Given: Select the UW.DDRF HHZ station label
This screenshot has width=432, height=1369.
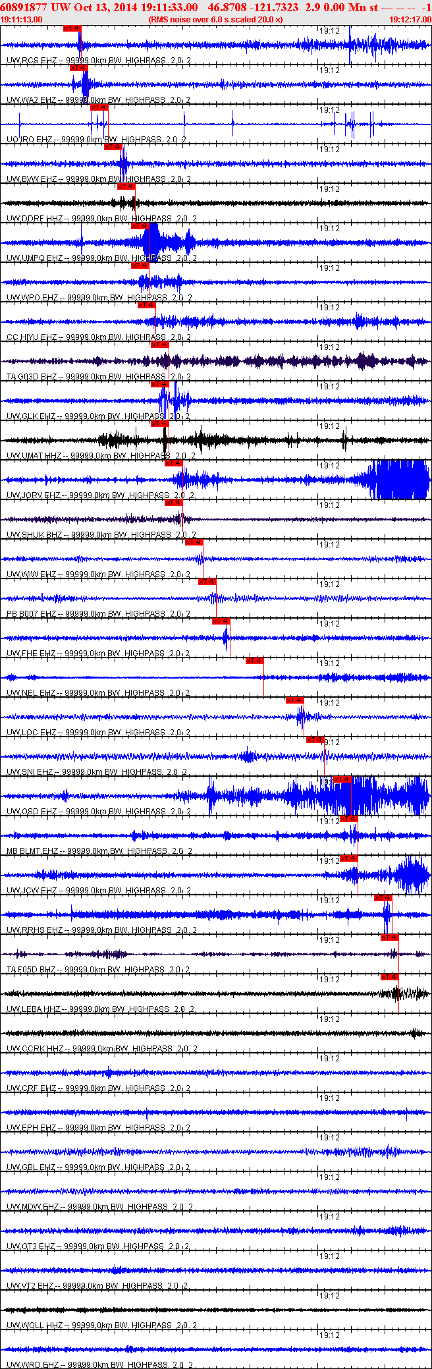Looking at the screenshot, I should [x=35, y=219].
